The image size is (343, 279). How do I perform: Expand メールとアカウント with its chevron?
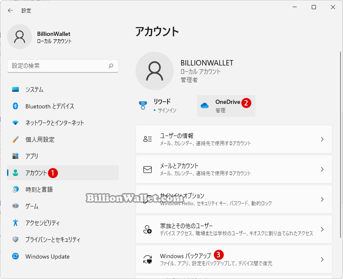click(322, 169)
